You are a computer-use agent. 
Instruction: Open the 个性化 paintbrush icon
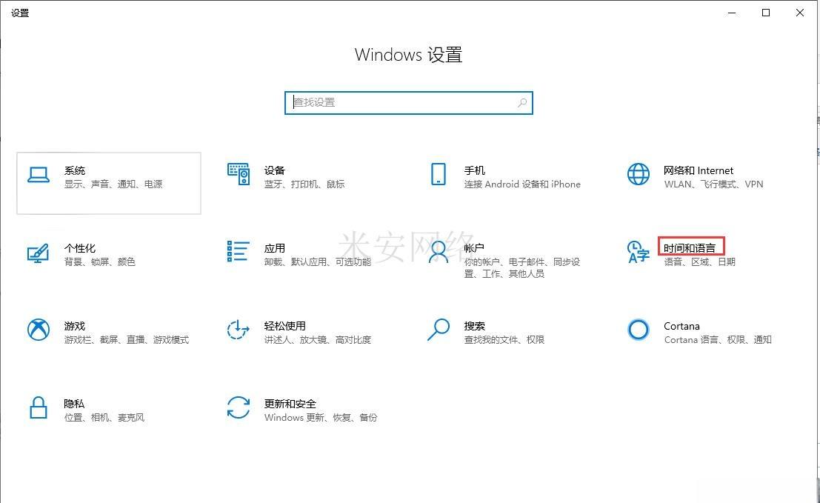click(x=39, y=253)
